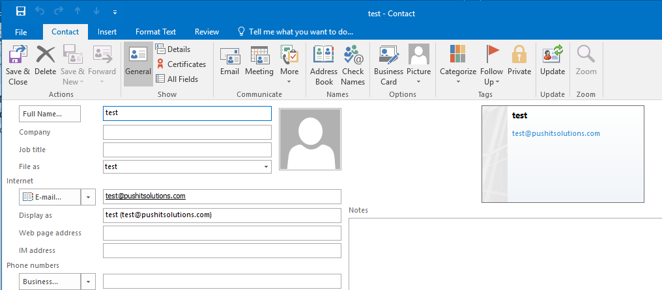Screen dimensions: 662x290
Task: Open Customize Quick Access Toolbar dropdown
Action: coord(115,12)
